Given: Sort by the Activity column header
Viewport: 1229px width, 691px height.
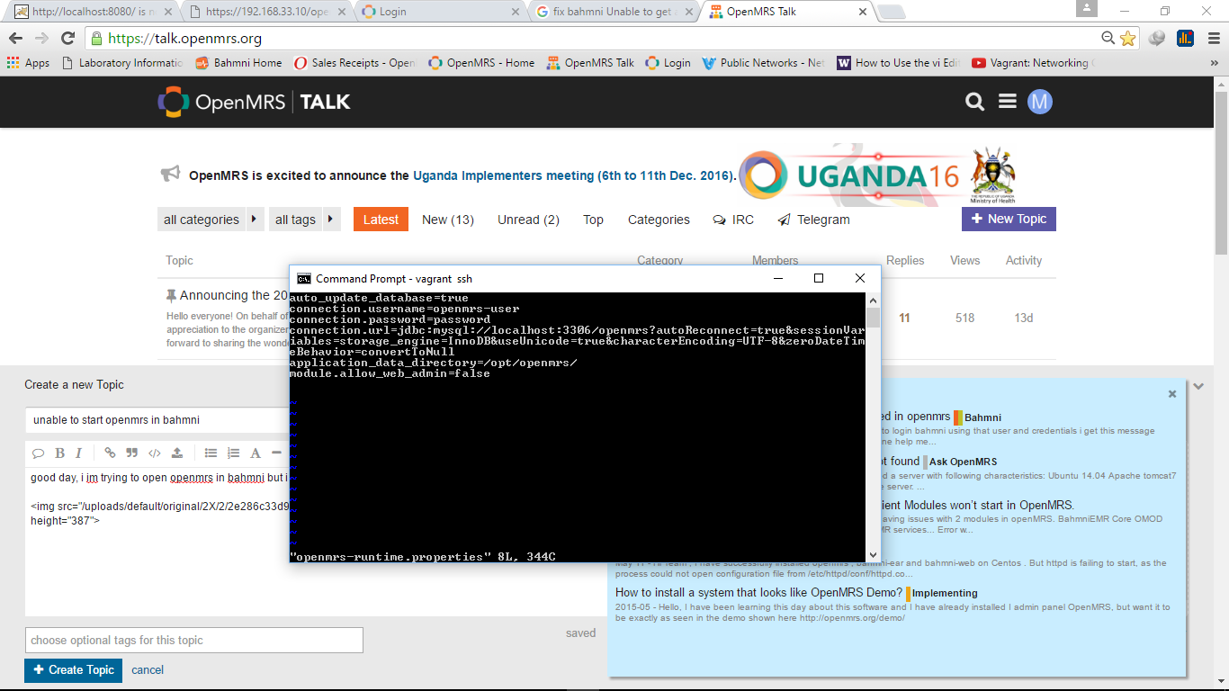Looking at the screenshot, I should [x=1024, y=261].
